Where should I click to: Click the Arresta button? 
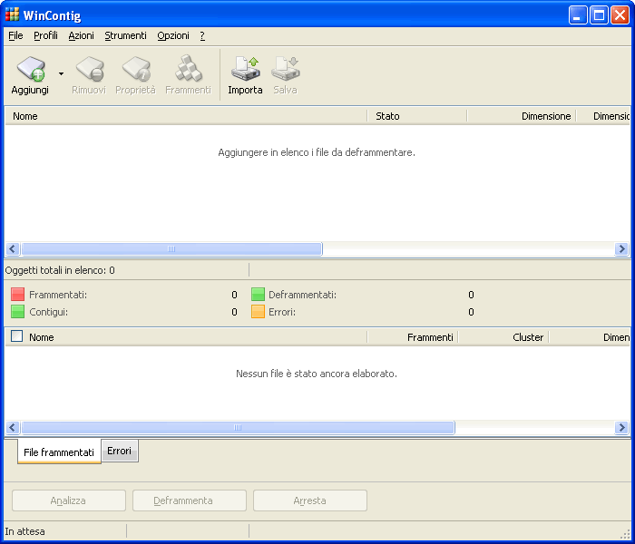[310, 500]
